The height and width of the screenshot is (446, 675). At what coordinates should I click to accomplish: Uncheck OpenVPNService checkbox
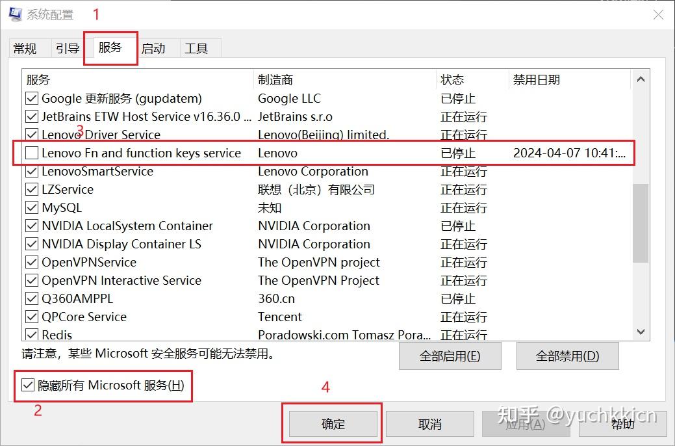[31, 262]
